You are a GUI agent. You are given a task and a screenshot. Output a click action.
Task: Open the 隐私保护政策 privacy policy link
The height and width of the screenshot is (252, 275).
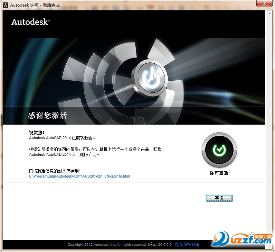(x=187, y=244)
